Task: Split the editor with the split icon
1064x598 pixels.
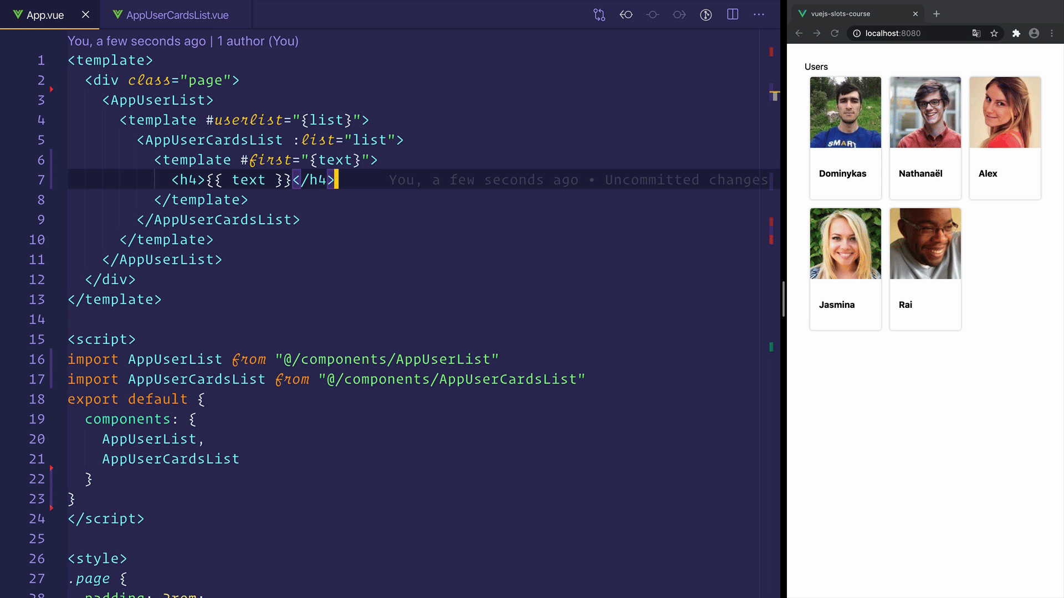Action: [x=733, y=14]
